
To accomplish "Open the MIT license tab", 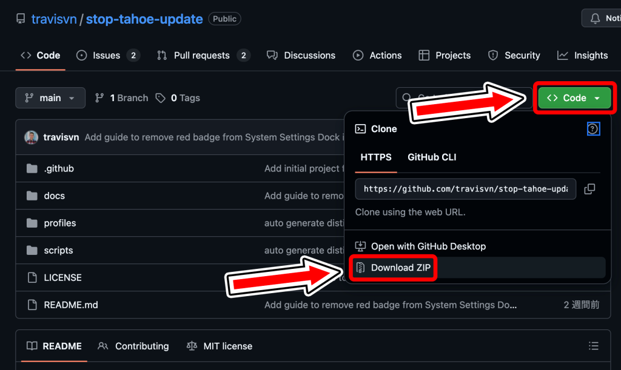I will point(227,346).
